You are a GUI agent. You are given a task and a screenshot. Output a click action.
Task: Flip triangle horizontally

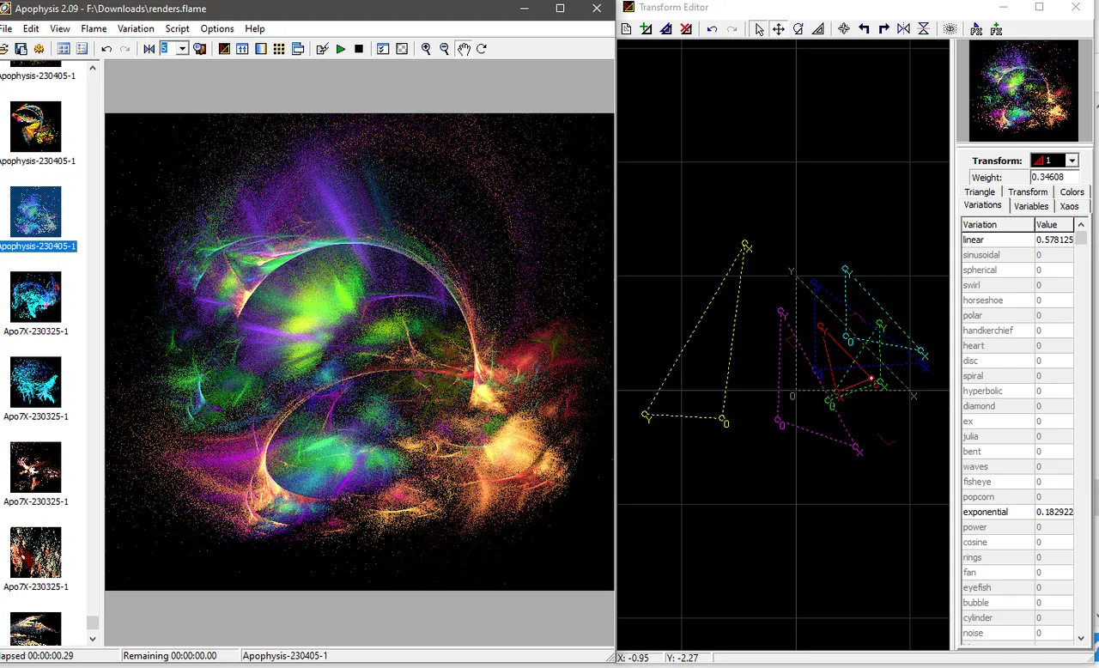[903, 29]
